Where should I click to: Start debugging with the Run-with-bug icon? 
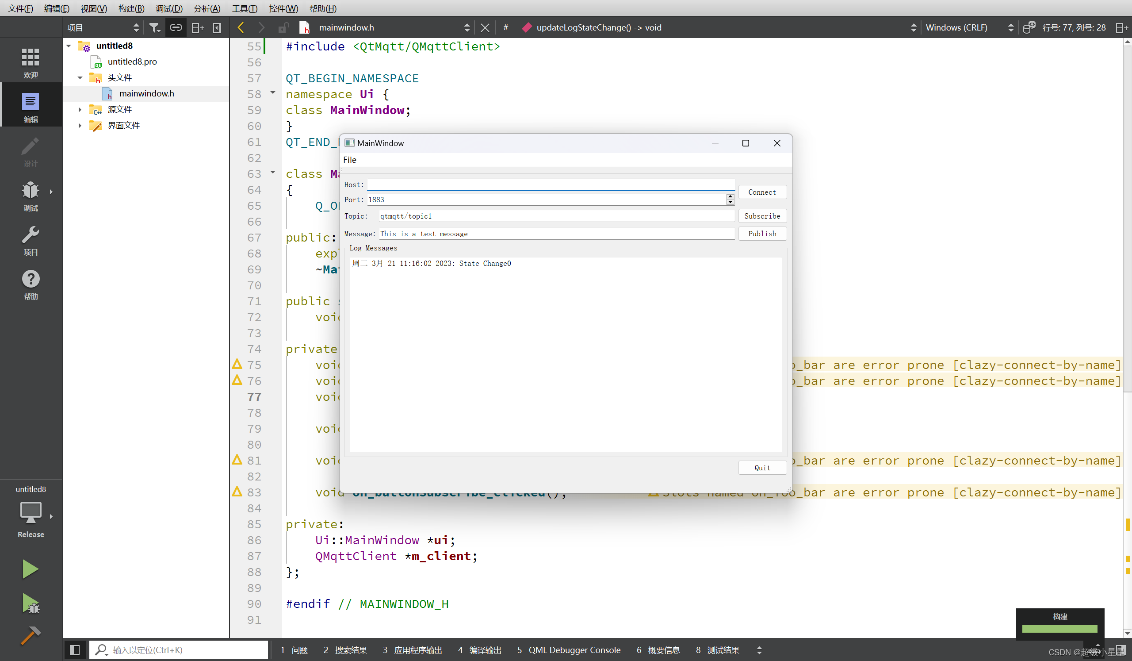(31, 603)
